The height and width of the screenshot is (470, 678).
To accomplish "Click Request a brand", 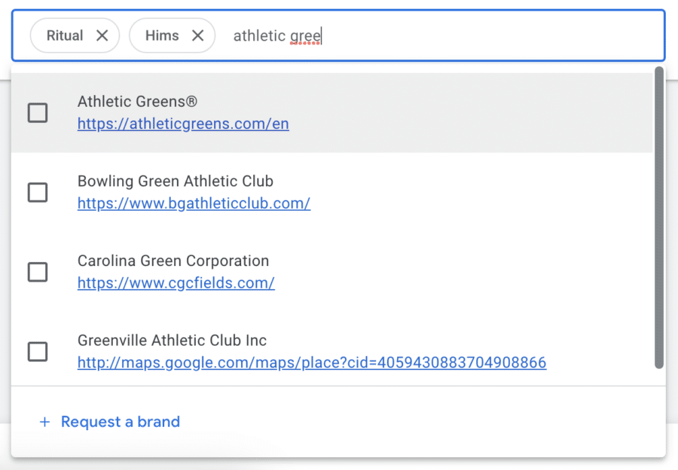I will point(121,422).
